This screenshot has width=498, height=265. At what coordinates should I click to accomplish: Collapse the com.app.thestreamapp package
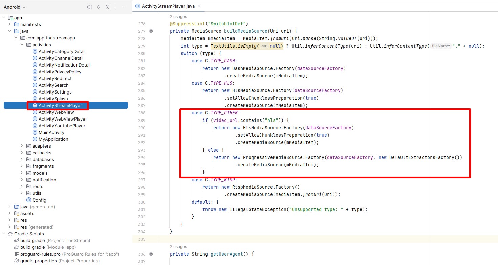16,38
